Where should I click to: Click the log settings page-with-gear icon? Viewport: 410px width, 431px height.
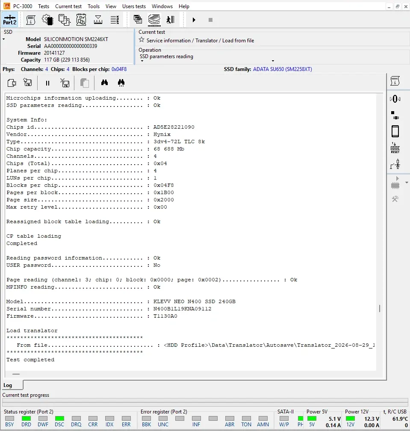coord(12,83)
